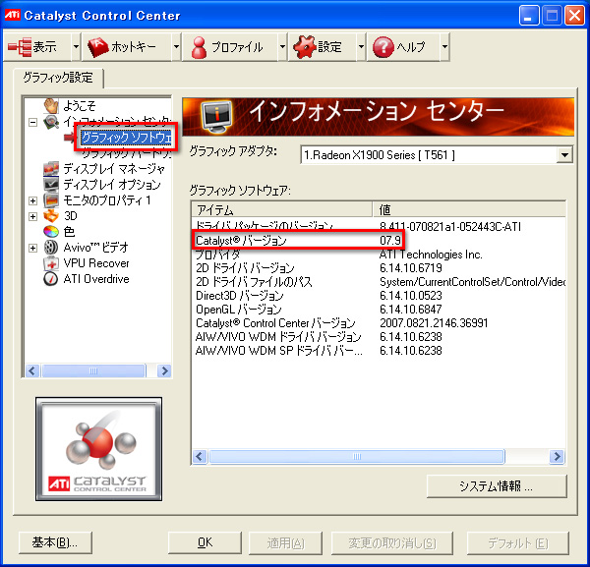Click the システム情報 button
The image size is (590, 567).
(x=497, y=486)
